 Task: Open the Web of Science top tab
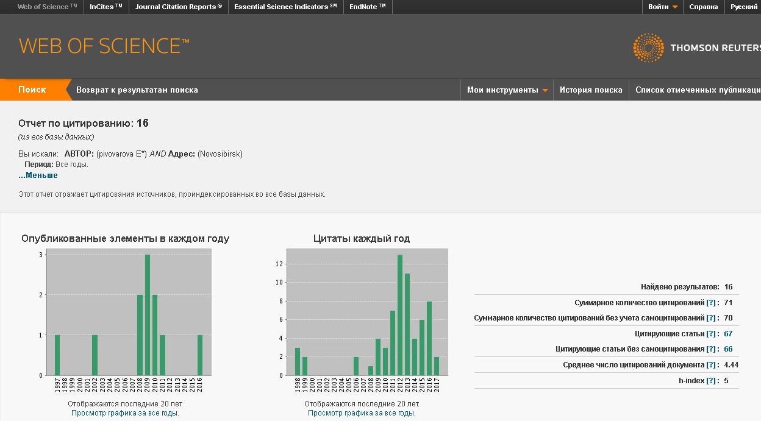click(48, 7)
